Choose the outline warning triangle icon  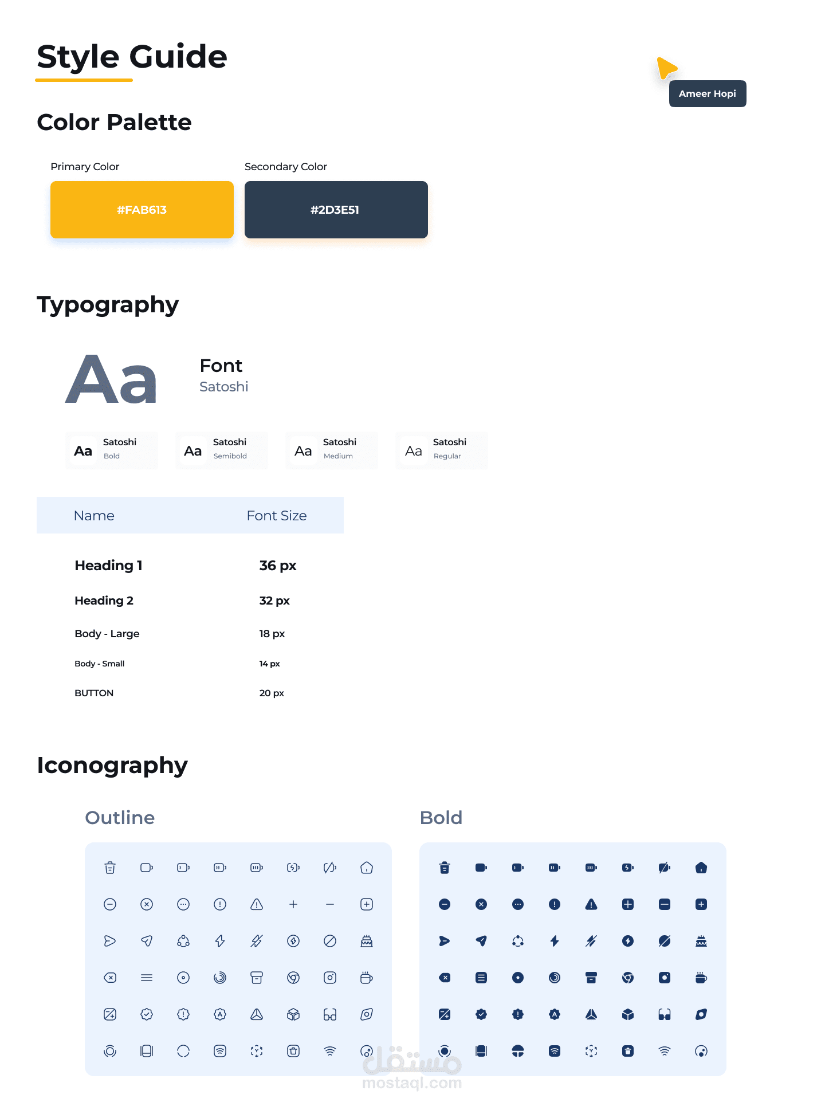[x=257, y=904]
